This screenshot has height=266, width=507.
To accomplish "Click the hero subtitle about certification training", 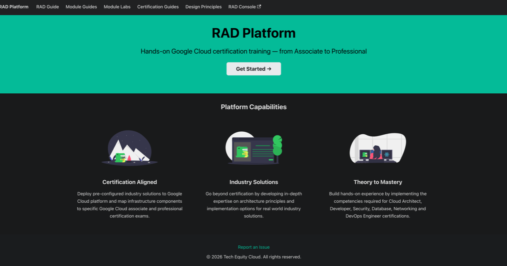I will pos(253,51).
